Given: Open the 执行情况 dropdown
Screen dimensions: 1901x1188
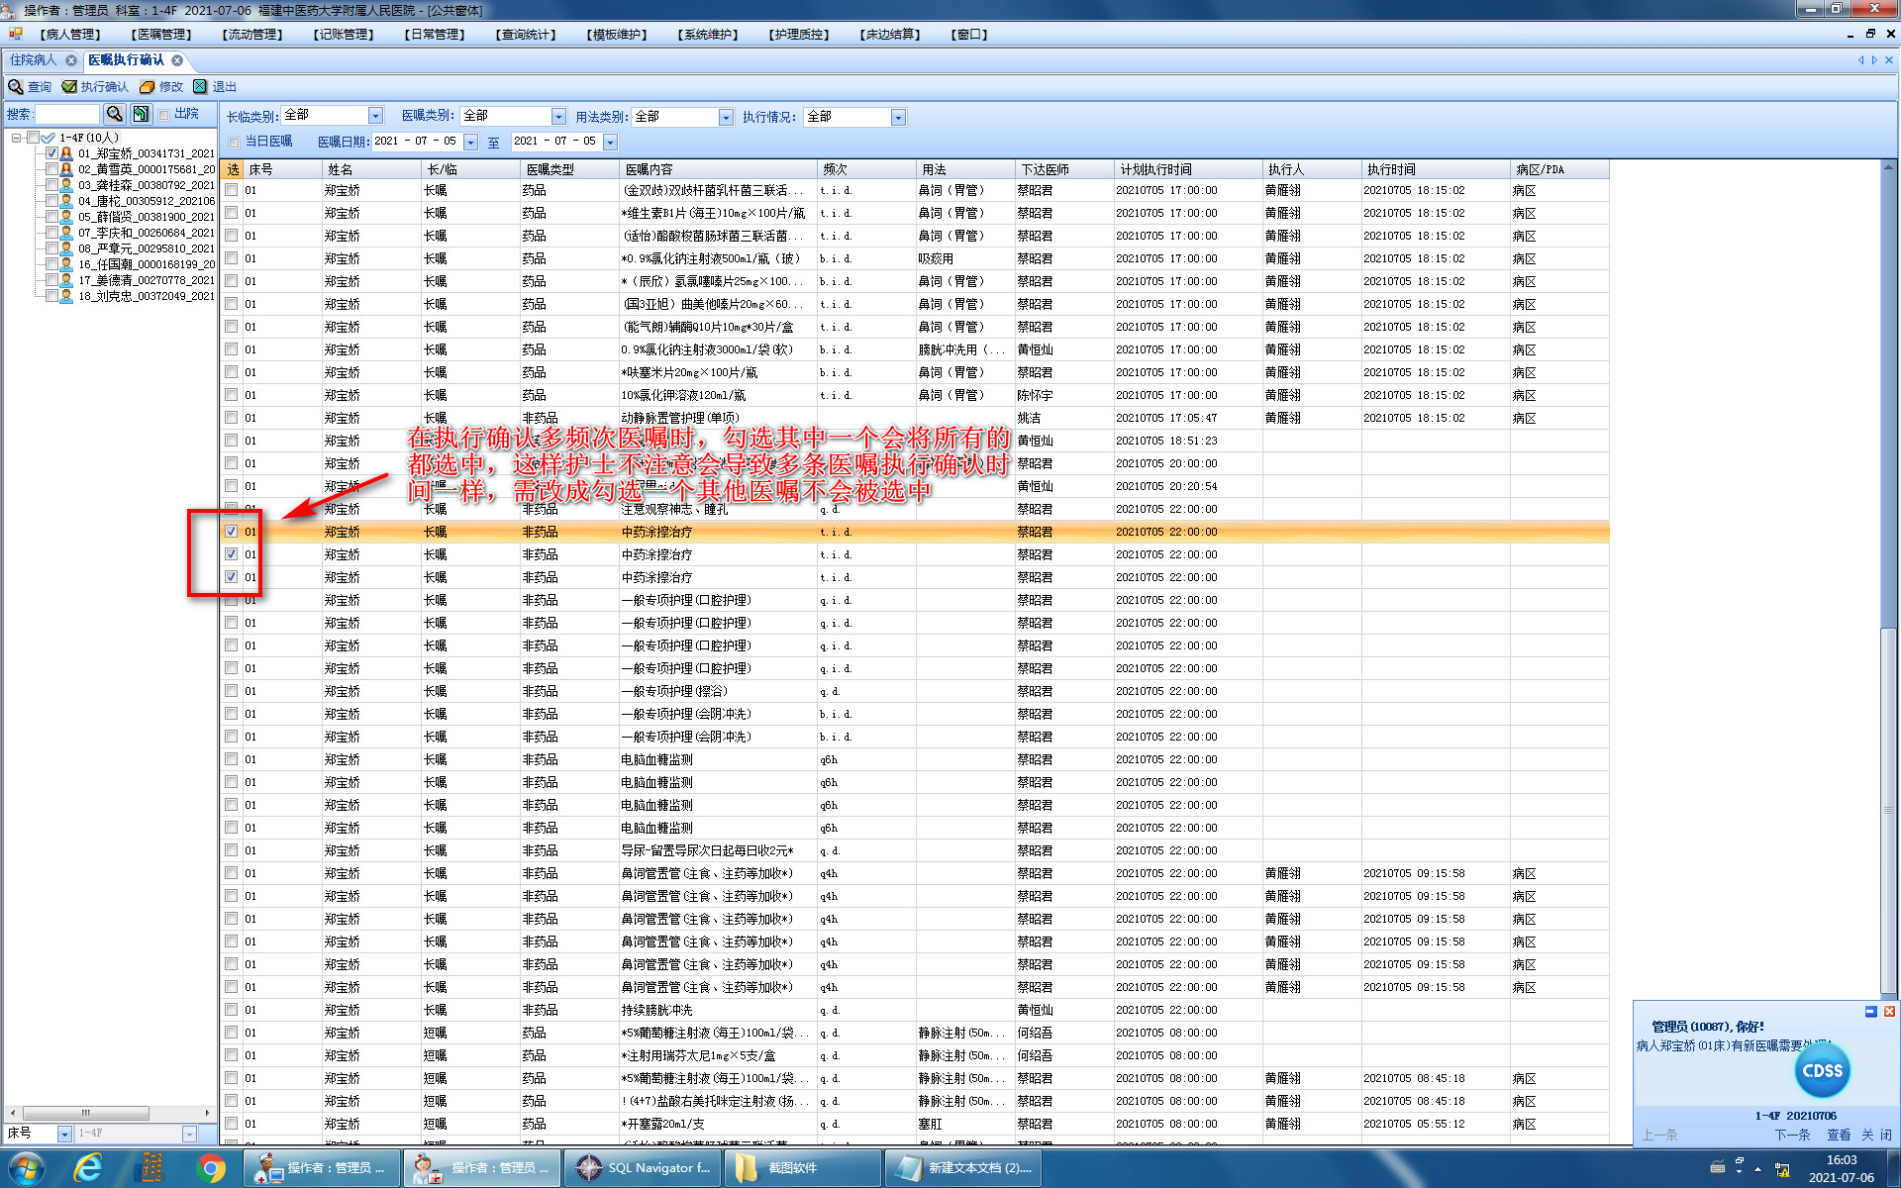Looking at the screenshot, I should click(x=898, y=118).
